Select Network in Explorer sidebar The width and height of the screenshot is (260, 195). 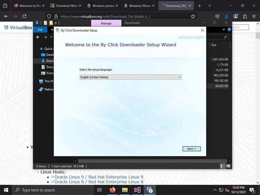point(46,89)
